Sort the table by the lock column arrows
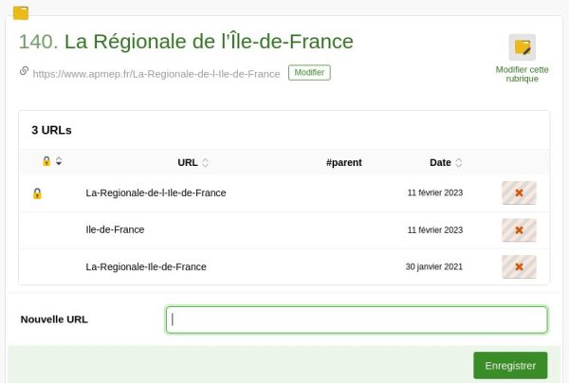Viewport: 569px width, 383px height. [59, 161]
